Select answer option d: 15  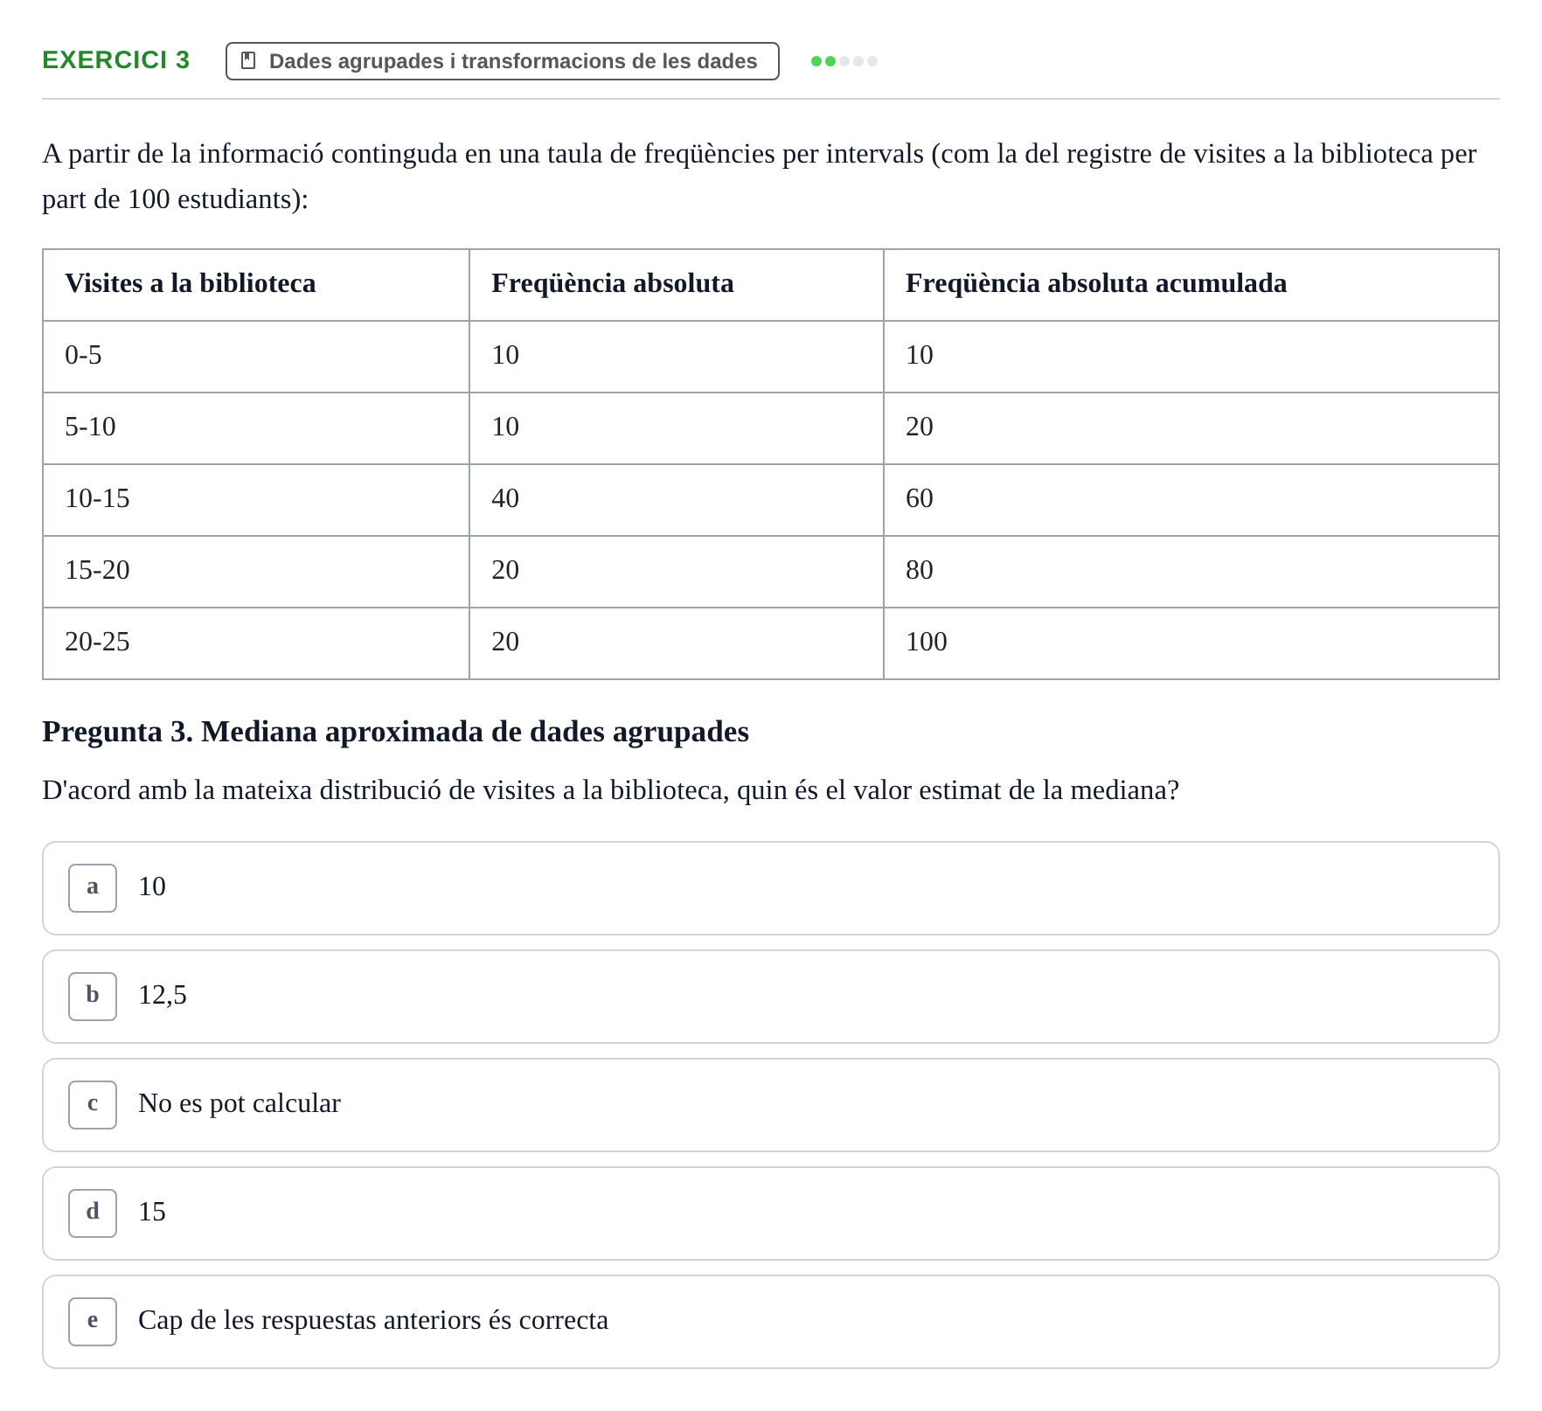coord(770,1213)
